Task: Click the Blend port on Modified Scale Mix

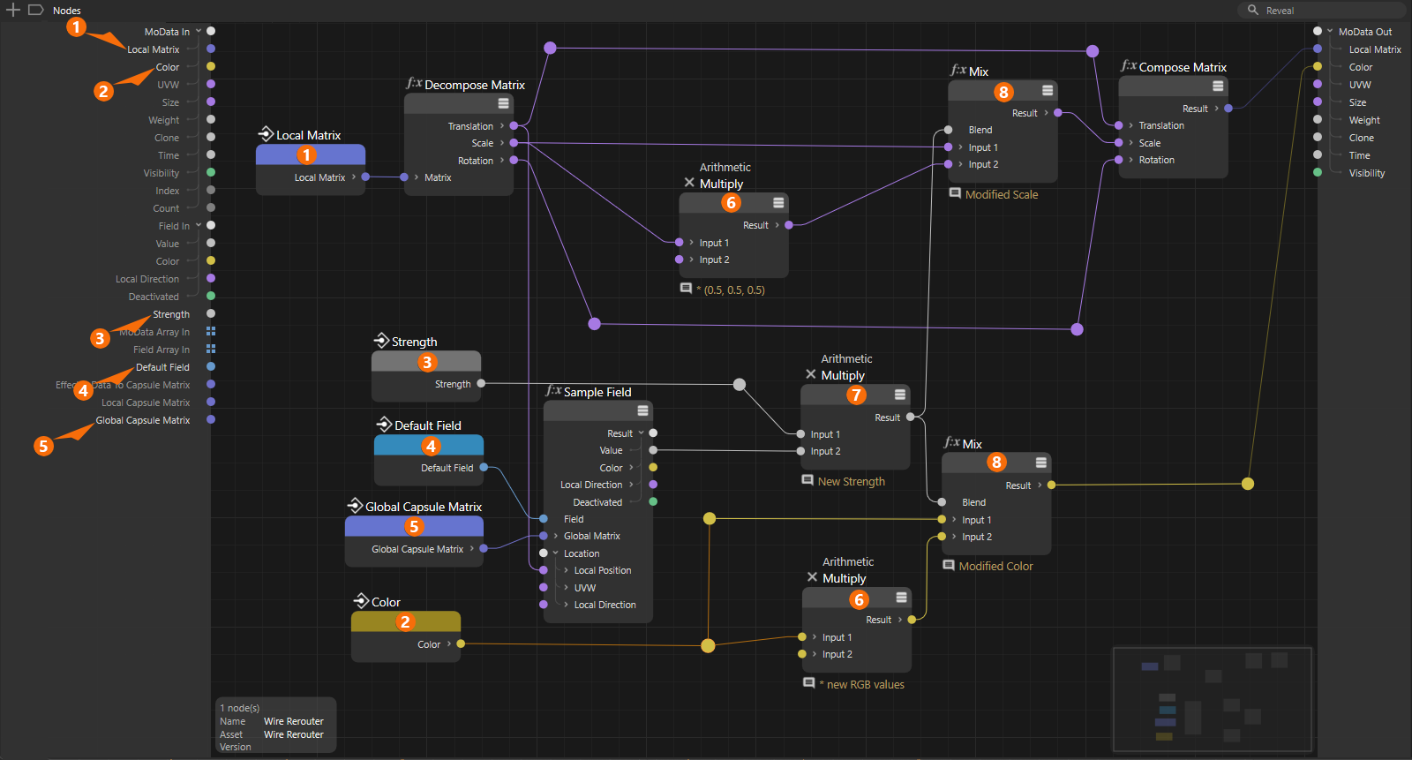Action: click(949, 130)
